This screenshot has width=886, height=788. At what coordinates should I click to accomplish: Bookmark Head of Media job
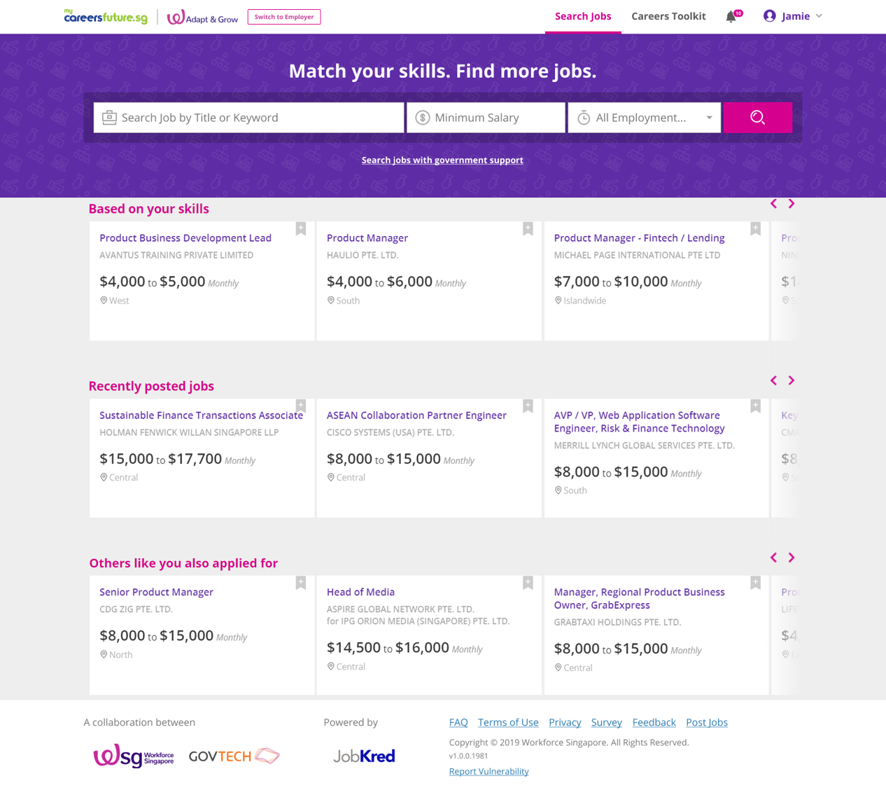pyautogui.click(x=528, y=583)
